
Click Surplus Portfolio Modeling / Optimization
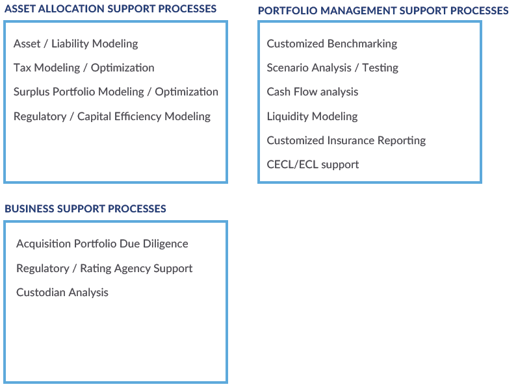pos(116,92)
